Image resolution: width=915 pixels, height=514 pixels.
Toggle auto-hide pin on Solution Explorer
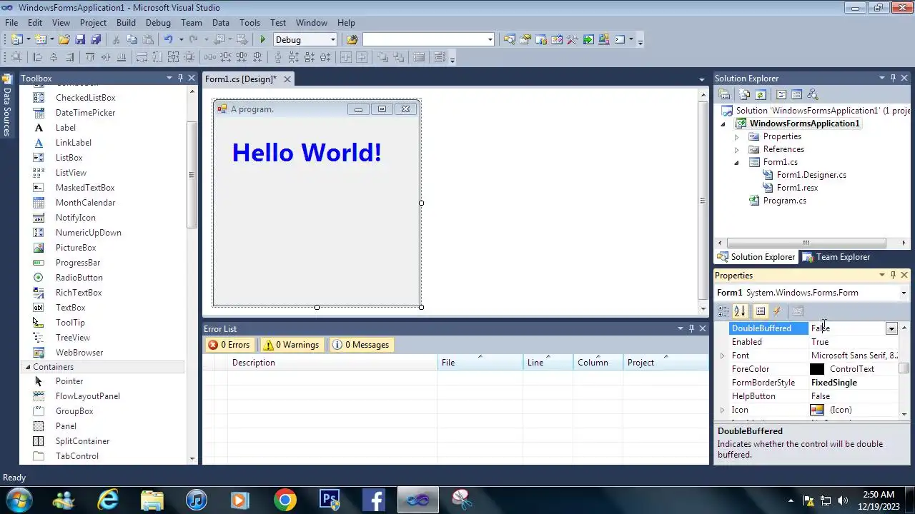893,78
